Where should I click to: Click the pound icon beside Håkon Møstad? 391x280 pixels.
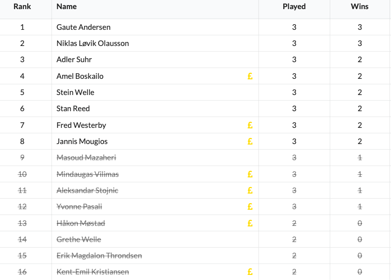250,223
